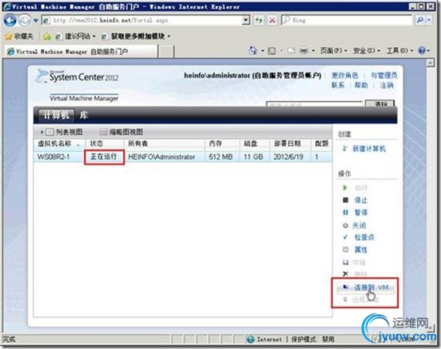Click 停止 to stop the VM
This screenshot has width=441, height=349.
361,200
